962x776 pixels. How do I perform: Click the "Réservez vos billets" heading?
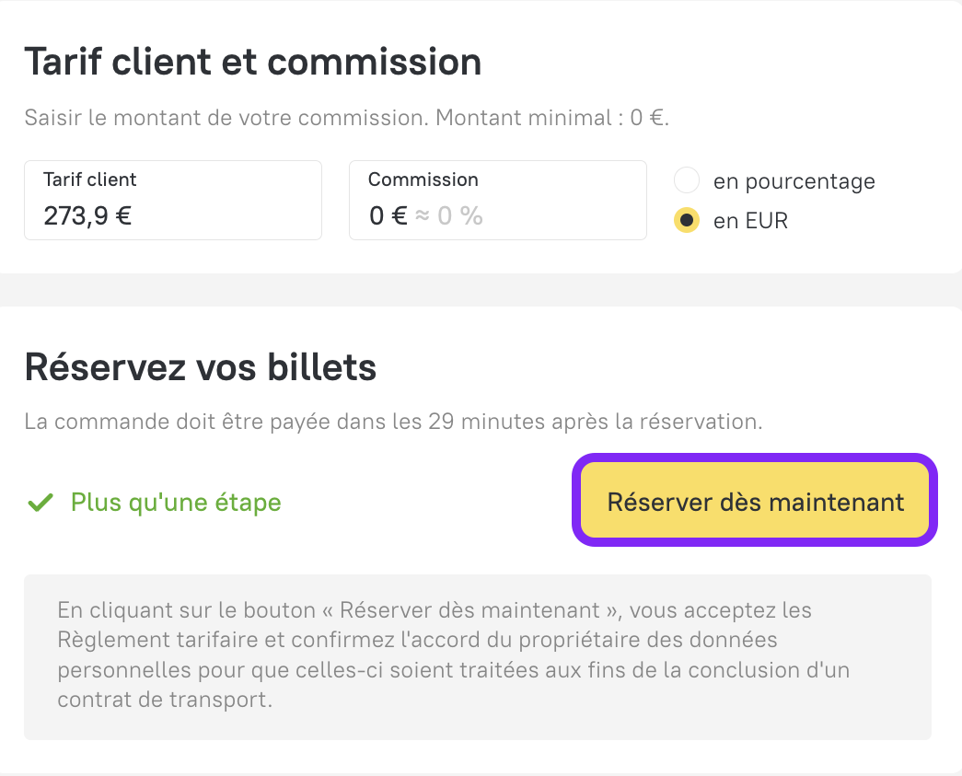point(201,367)
